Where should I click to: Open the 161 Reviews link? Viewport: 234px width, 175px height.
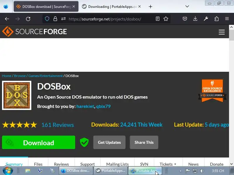tap(58, 125)
